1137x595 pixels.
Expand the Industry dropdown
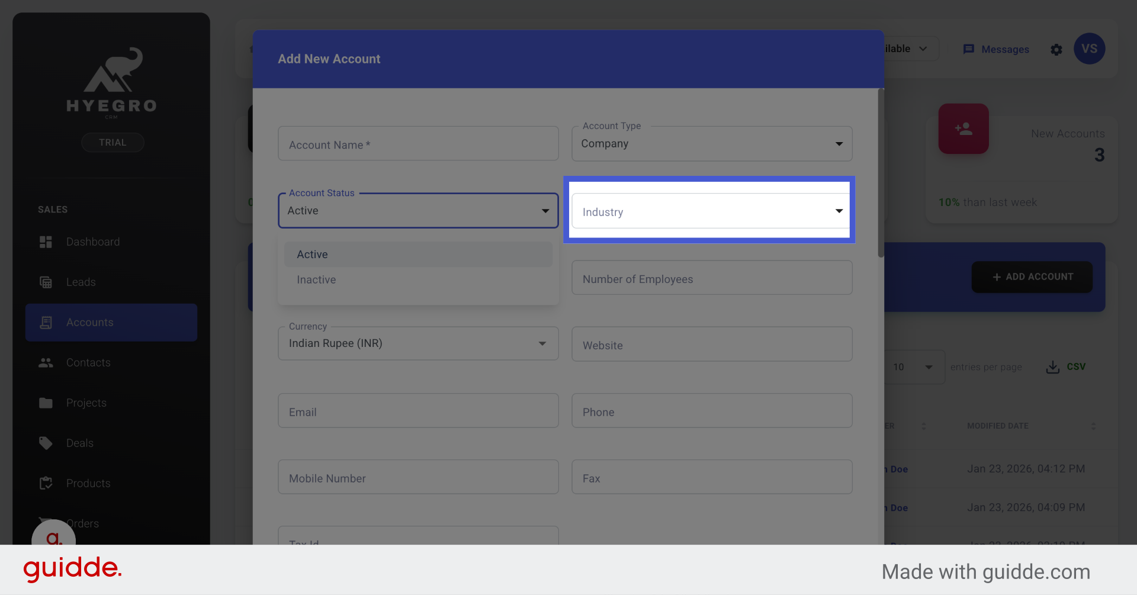[711, 211]
